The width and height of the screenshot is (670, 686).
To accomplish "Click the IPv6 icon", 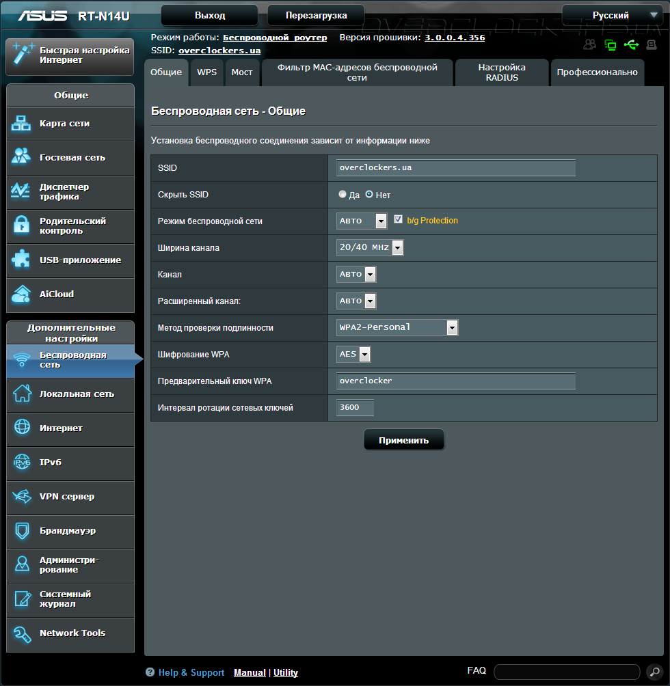I will coord(21,462).
